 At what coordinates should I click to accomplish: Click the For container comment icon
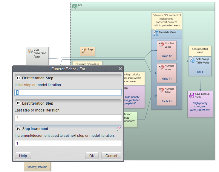click(x=75, y=6)
